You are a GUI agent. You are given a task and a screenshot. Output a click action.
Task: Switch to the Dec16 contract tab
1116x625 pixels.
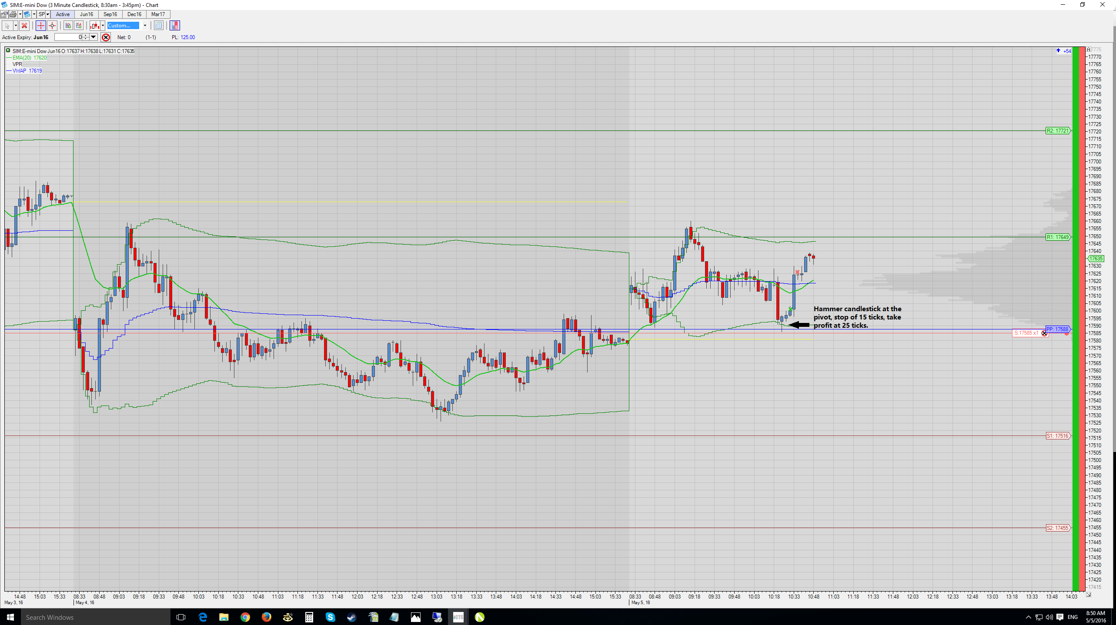point(134,14)
